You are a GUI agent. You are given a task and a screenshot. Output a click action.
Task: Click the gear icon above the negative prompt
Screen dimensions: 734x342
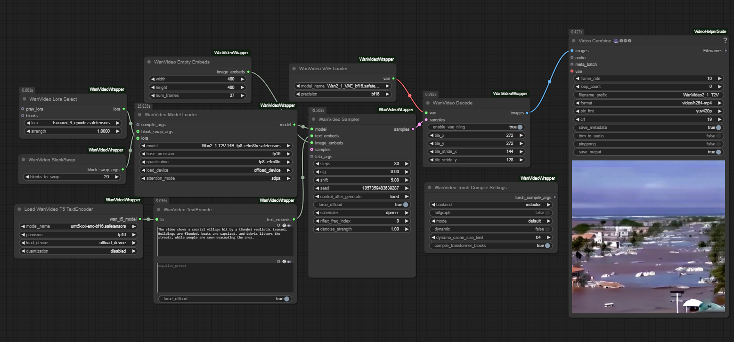click(284, 261)
